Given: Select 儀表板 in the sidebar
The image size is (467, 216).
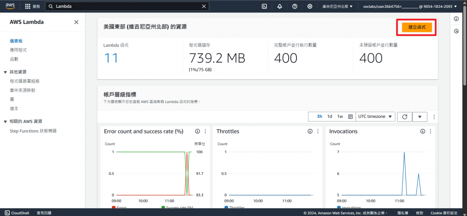Looking at the screenshot, I should pos(16,41).
